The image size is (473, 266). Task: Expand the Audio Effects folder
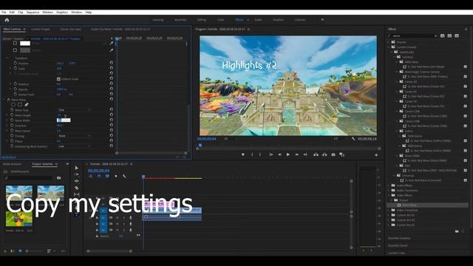(x=389, y=185)
